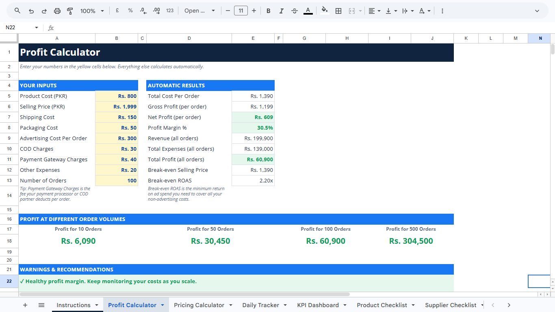This screenshot has height=312, width=555.
Task: Toggle bold formatting
Action: coord(269,11)
